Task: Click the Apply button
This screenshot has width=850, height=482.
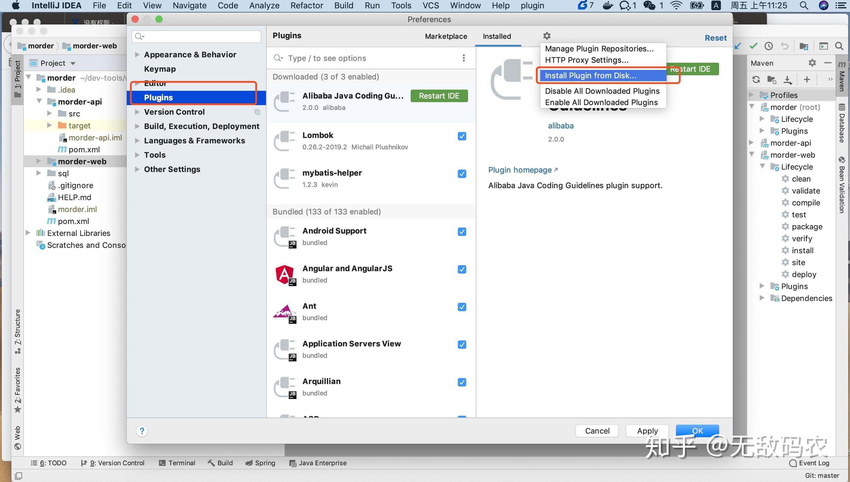Action: [x=647, y=431]
